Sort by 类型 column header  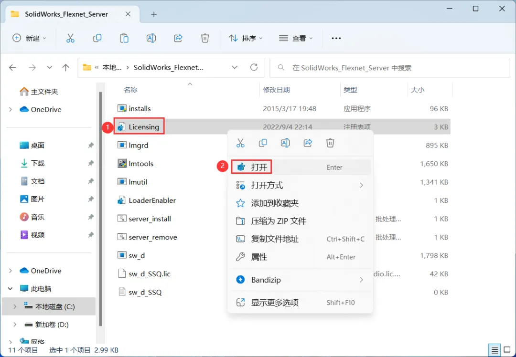(350, 90)
